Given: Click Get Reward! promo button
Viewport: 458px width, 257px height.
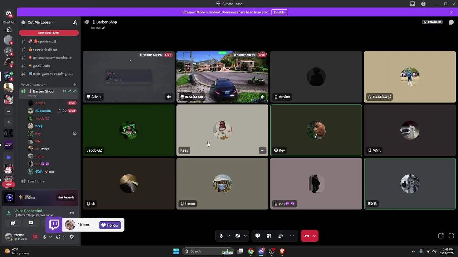Looking at the screenshot, I should tap(66, 197).
